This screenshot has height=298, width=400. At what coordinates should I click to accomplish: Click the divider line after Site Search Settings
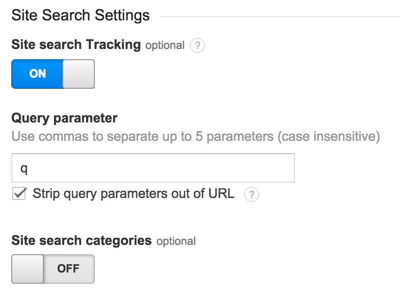coord(280,17)
